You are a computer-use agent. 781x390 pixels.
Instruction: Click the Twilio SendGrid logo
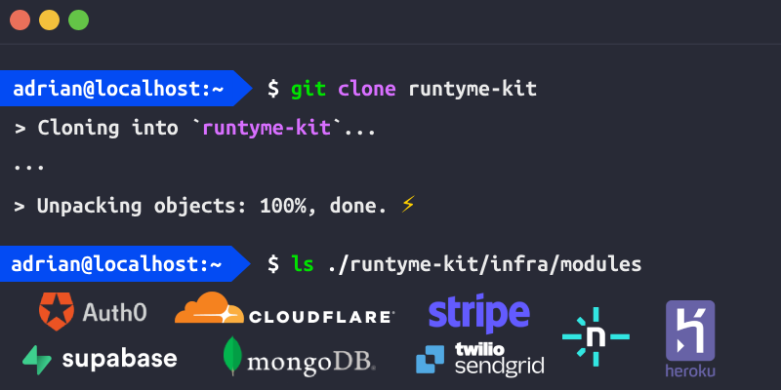coord(480,358)
